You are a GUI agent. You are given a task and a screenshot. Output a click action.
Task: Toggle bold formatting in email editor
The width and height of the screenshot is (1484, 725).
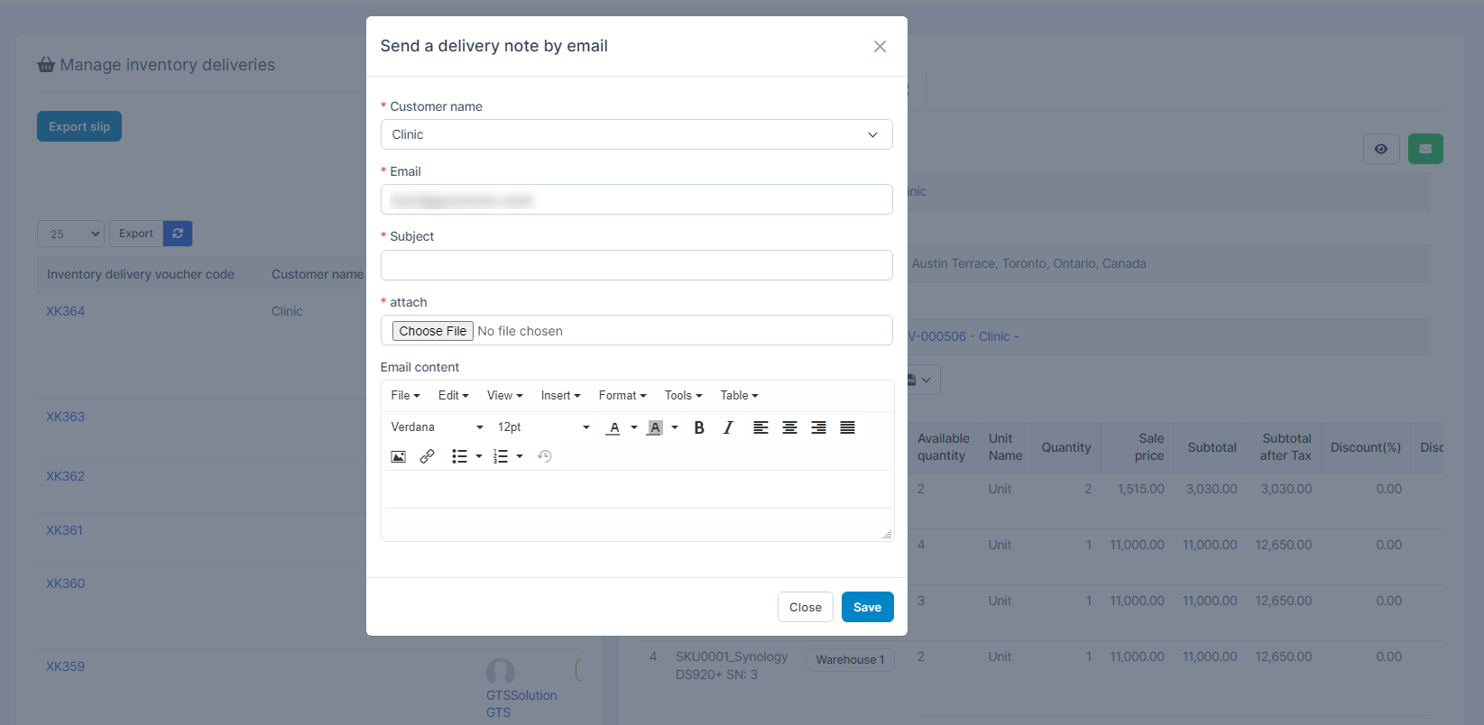(699, 427)
